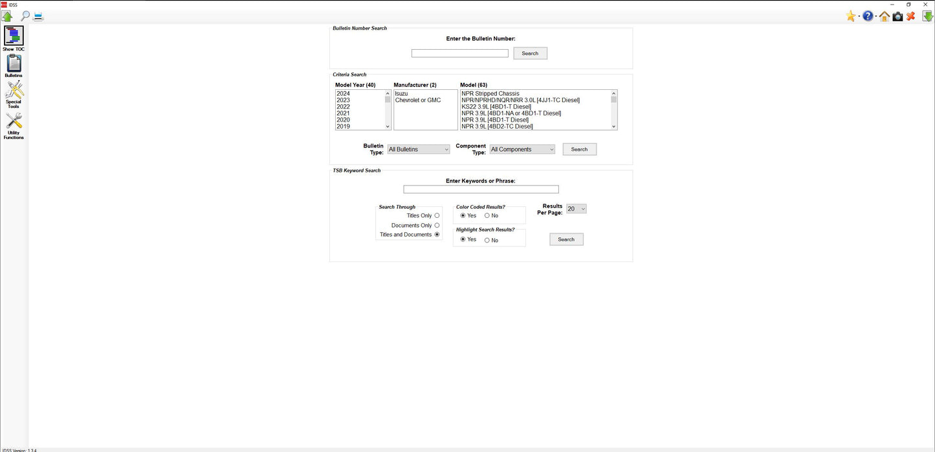Choose No for Highlight Search Results

pyautogui.click(x=487, y=240)
